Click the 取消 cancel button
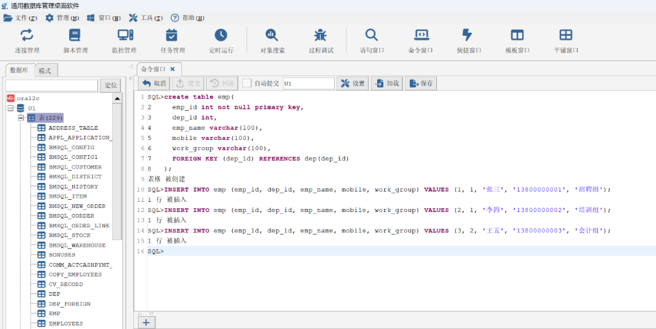Image resolution: width=656 pixels, height=329 pixels. tap(154, 83)
